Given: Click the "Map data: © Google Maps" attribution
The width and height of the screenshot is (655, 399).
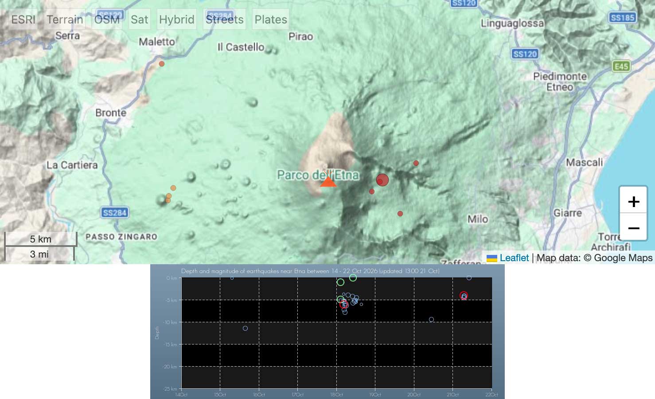Looking at the screenshot, I should [595, 258].
